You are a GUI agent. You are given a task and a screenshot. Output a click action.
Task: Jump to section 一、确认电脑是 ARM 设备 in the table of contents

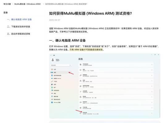(x=19, y=19)
